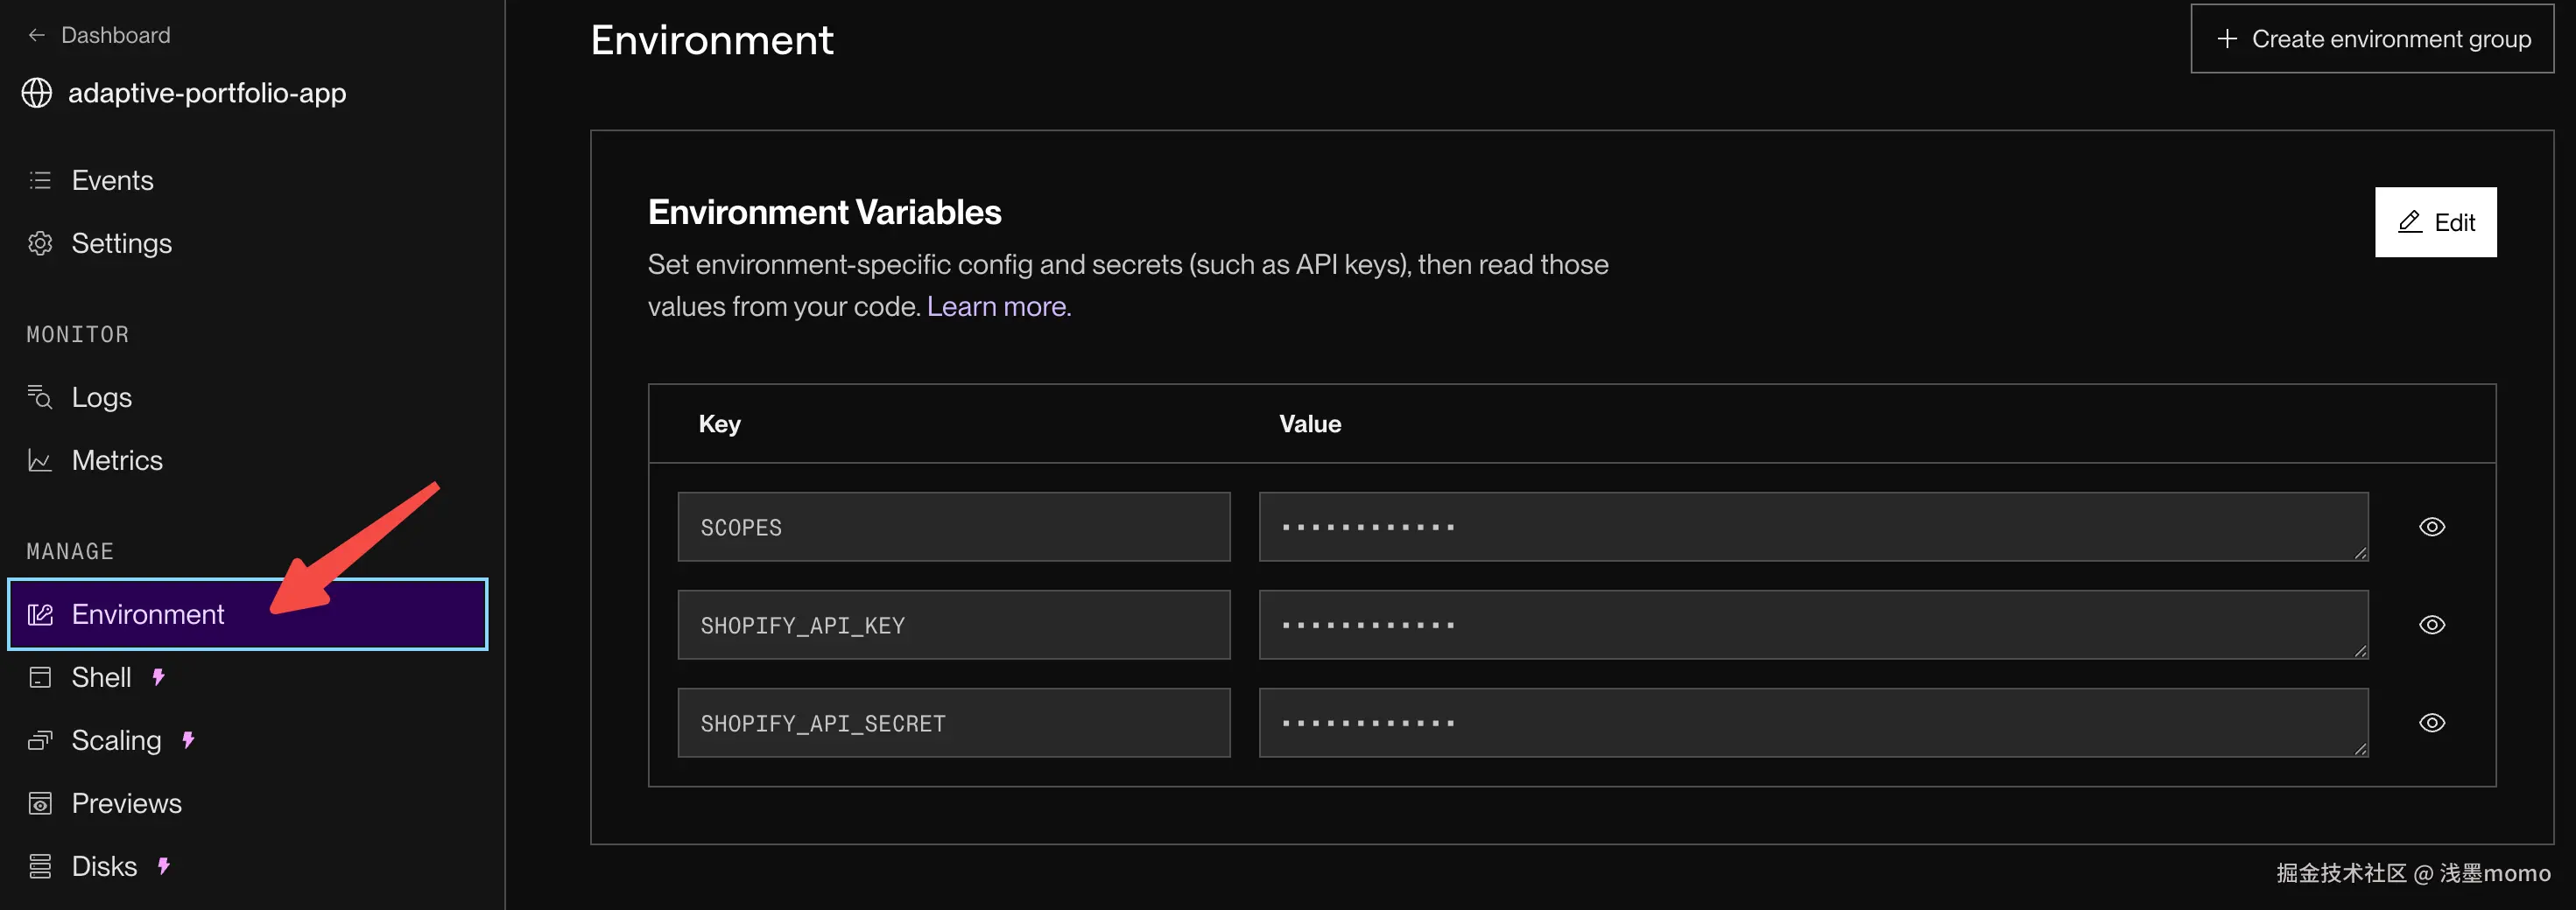The image size is (2576, 910).
Task: Click the Previews eye-window icon
Action: pos(40,803)
